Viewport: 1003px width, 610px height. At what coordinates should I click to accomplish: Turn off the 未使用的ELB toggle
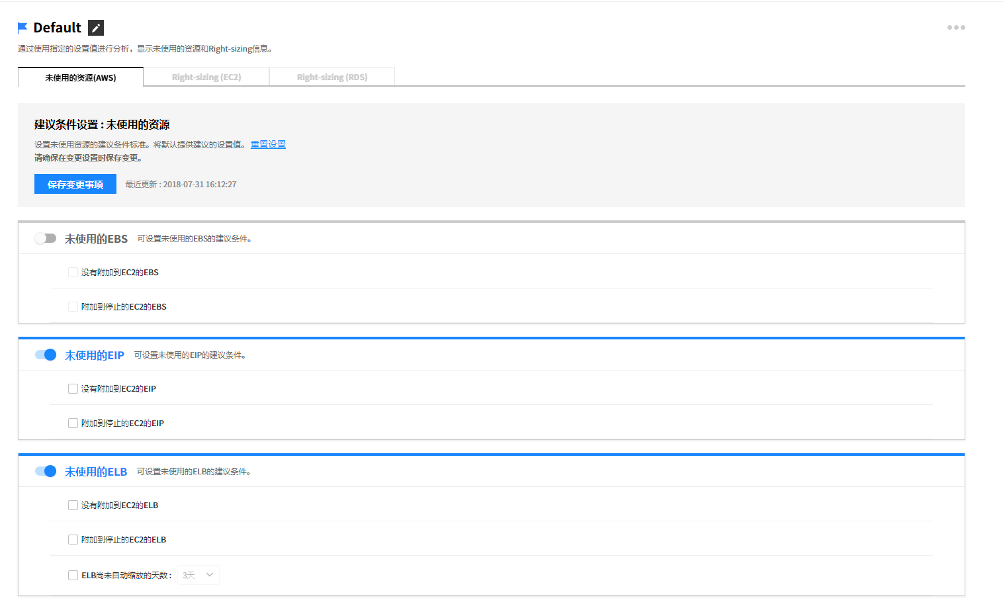click(46, 471)
